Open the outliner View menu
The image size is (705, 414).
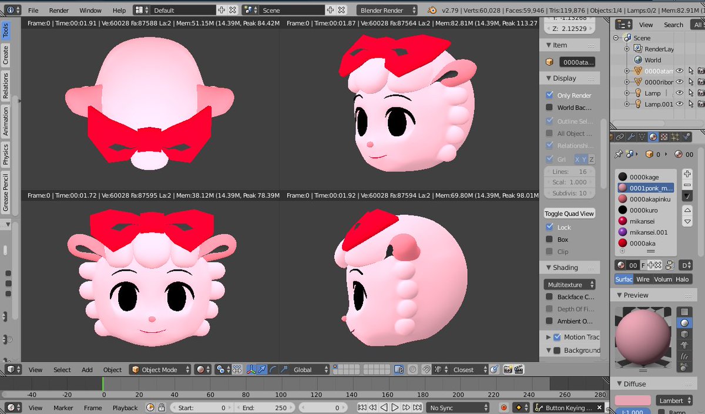tap(646, 25)
